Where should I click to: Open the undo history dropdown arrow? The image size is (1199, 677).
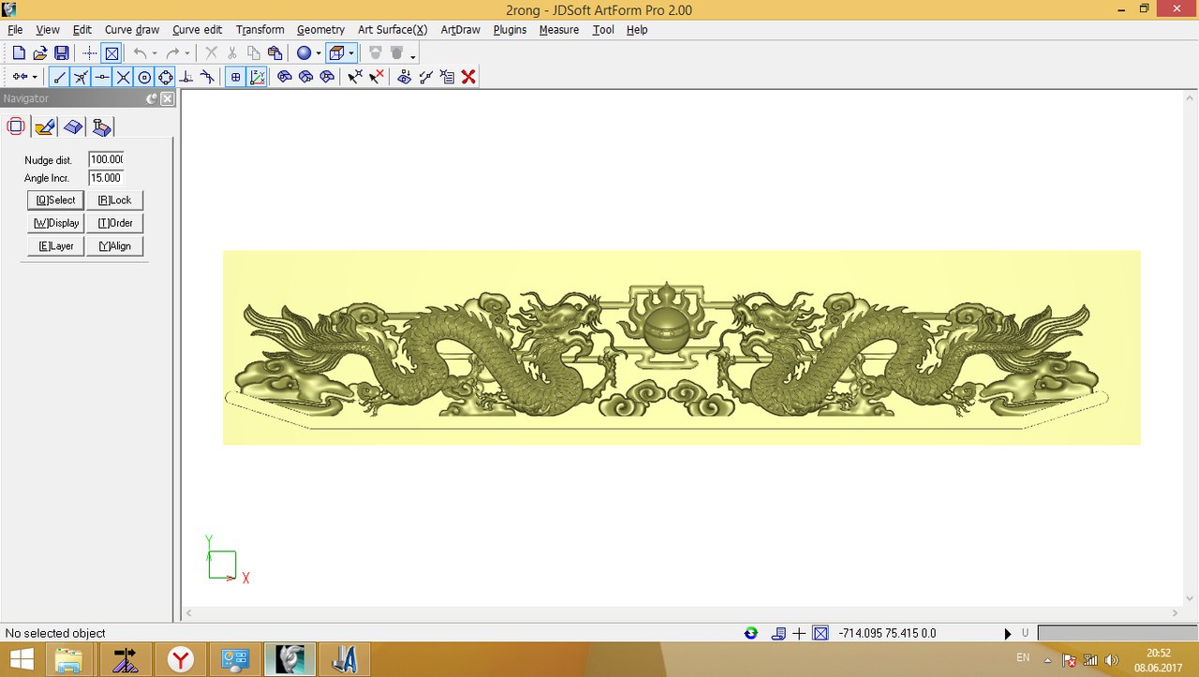point(155,54)
